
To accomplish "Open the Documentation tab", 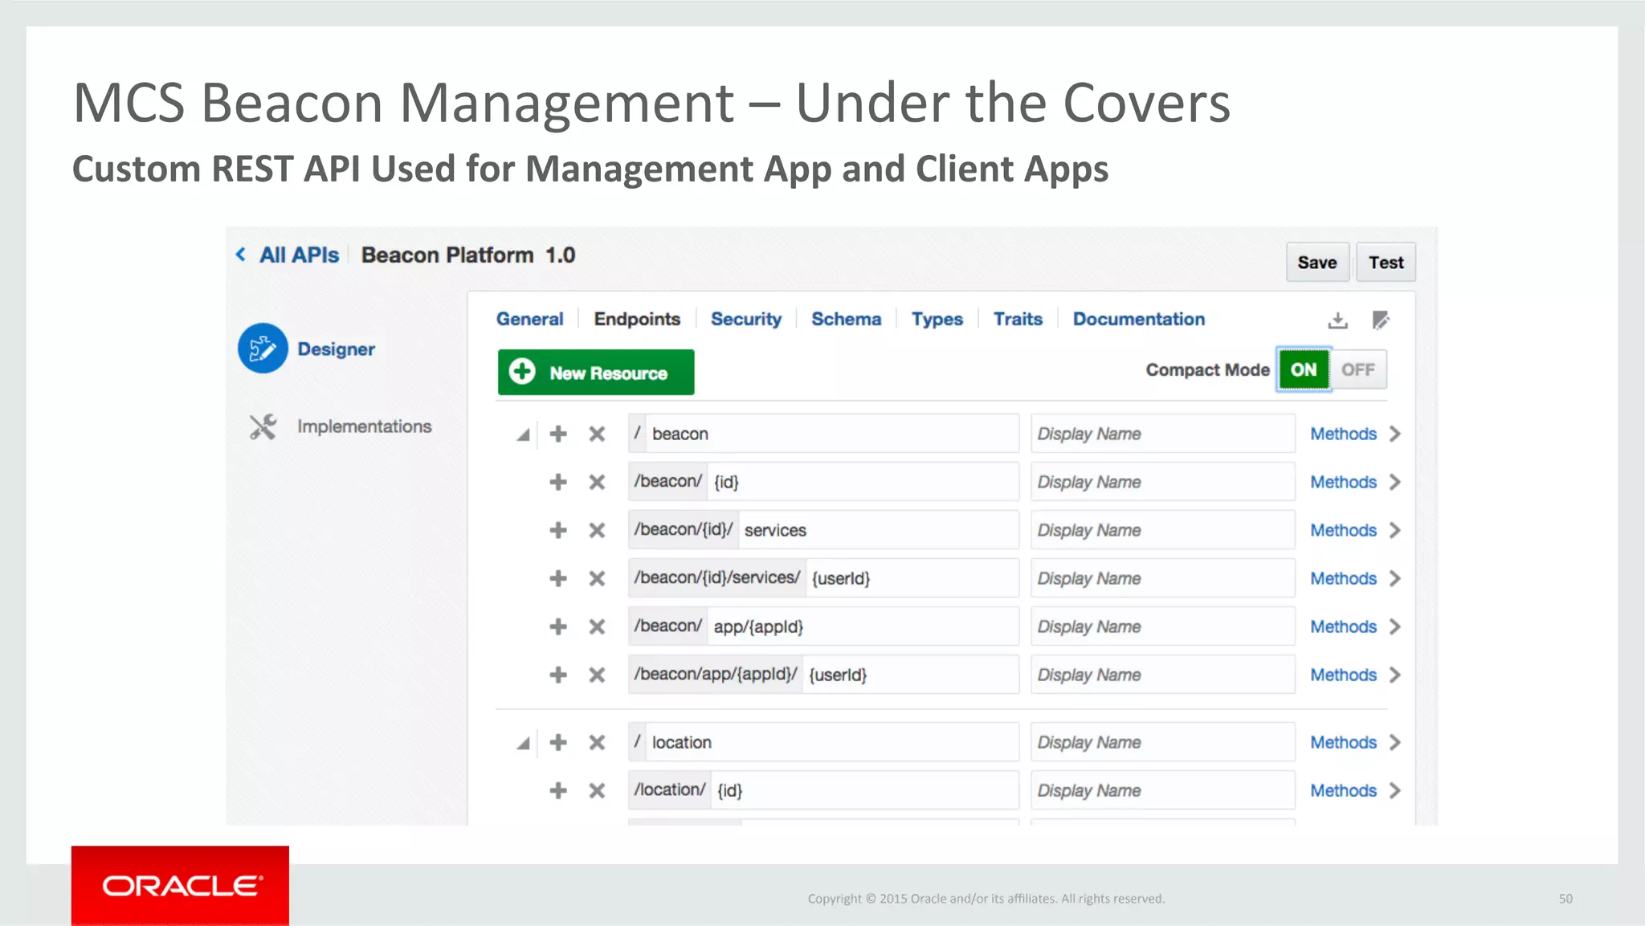I will 1139,319.
